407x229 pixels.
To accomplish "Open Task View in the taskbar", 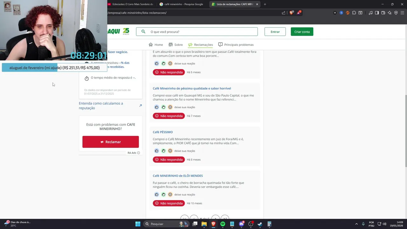I will click(195, 224).
